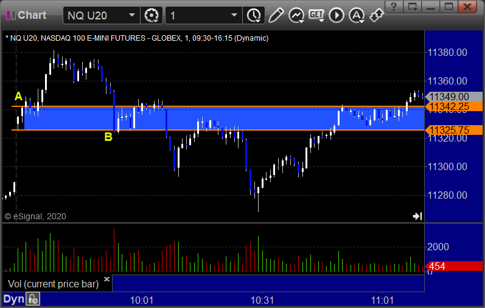Toggle the Dyn dynamic scaling button
Image resolution: width=485 pixels, height=308 pixels.
click(x=14, y=299)
